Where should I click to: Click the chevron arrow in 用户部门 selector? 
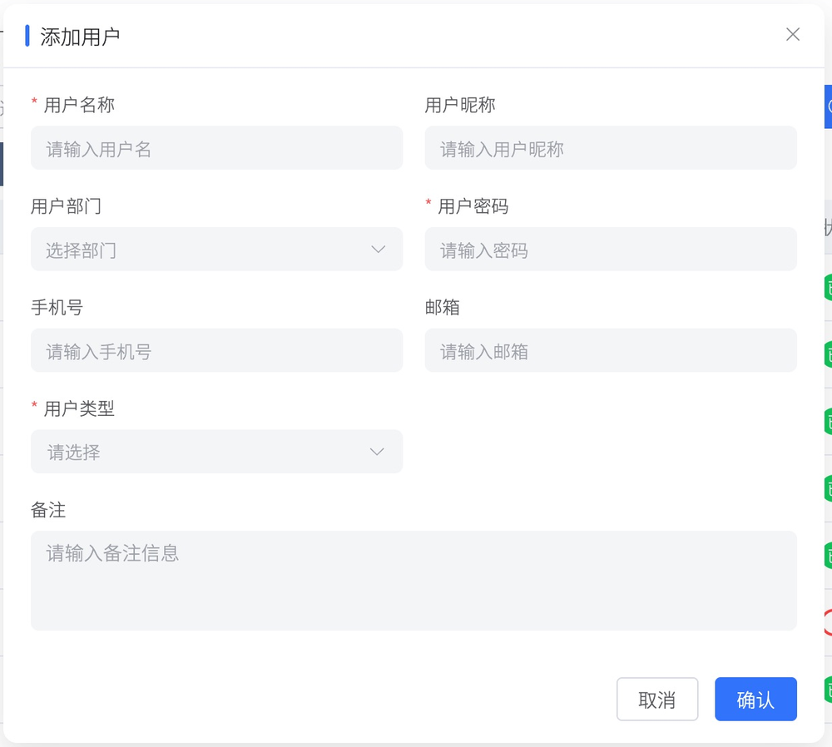[378, 250]
